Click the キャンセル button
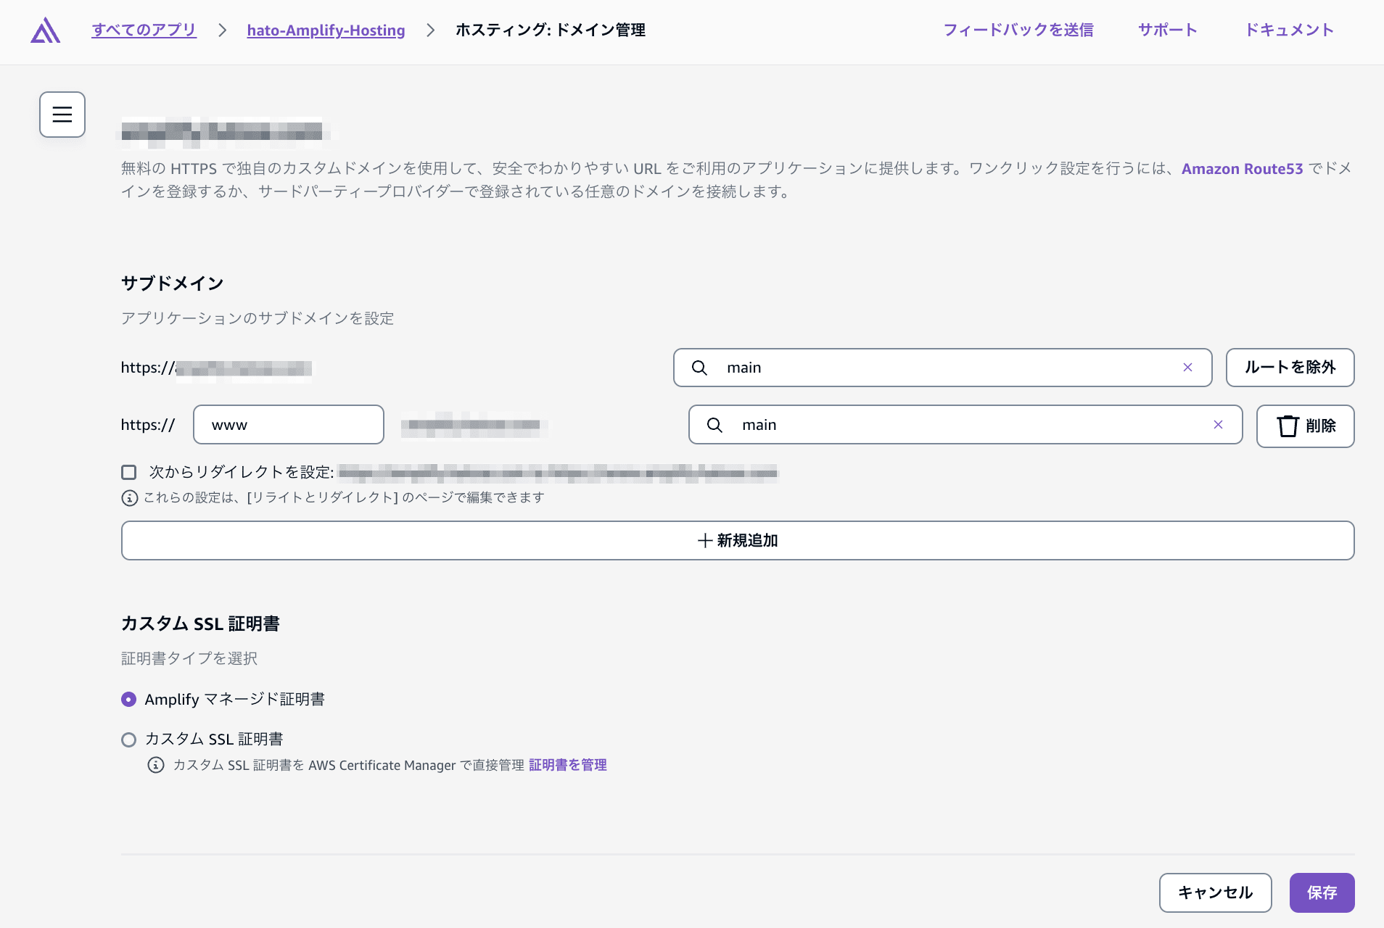The height and width of the screenshot is (928, 1384). [1215, 892]
